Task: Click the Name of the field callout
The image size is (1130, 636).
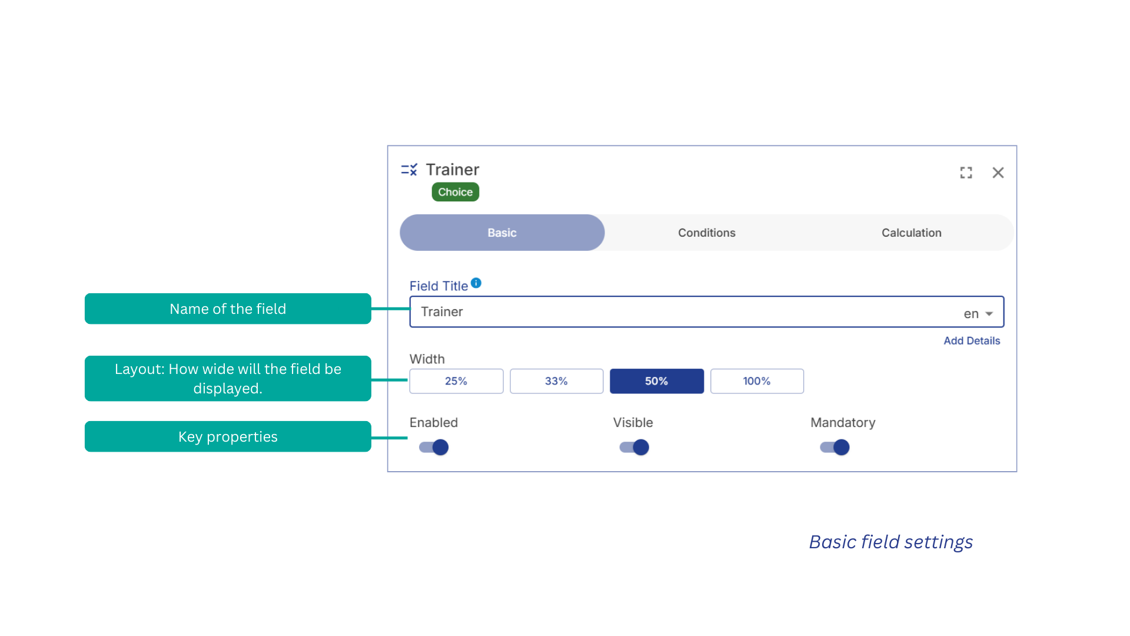Action: pyautogui.click(x=228, y=309)
